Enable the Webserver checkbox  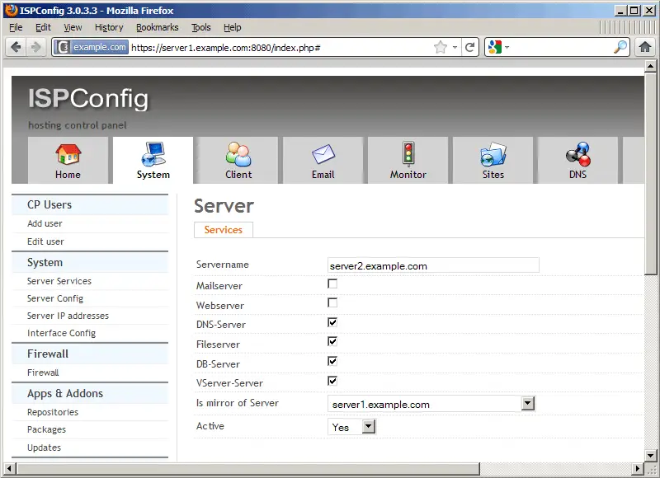332,302
